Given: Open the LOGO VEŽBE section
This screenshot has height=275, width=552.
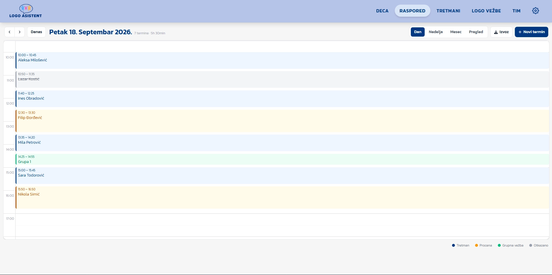Looking at the screenshot, I should tap(486, 11).
